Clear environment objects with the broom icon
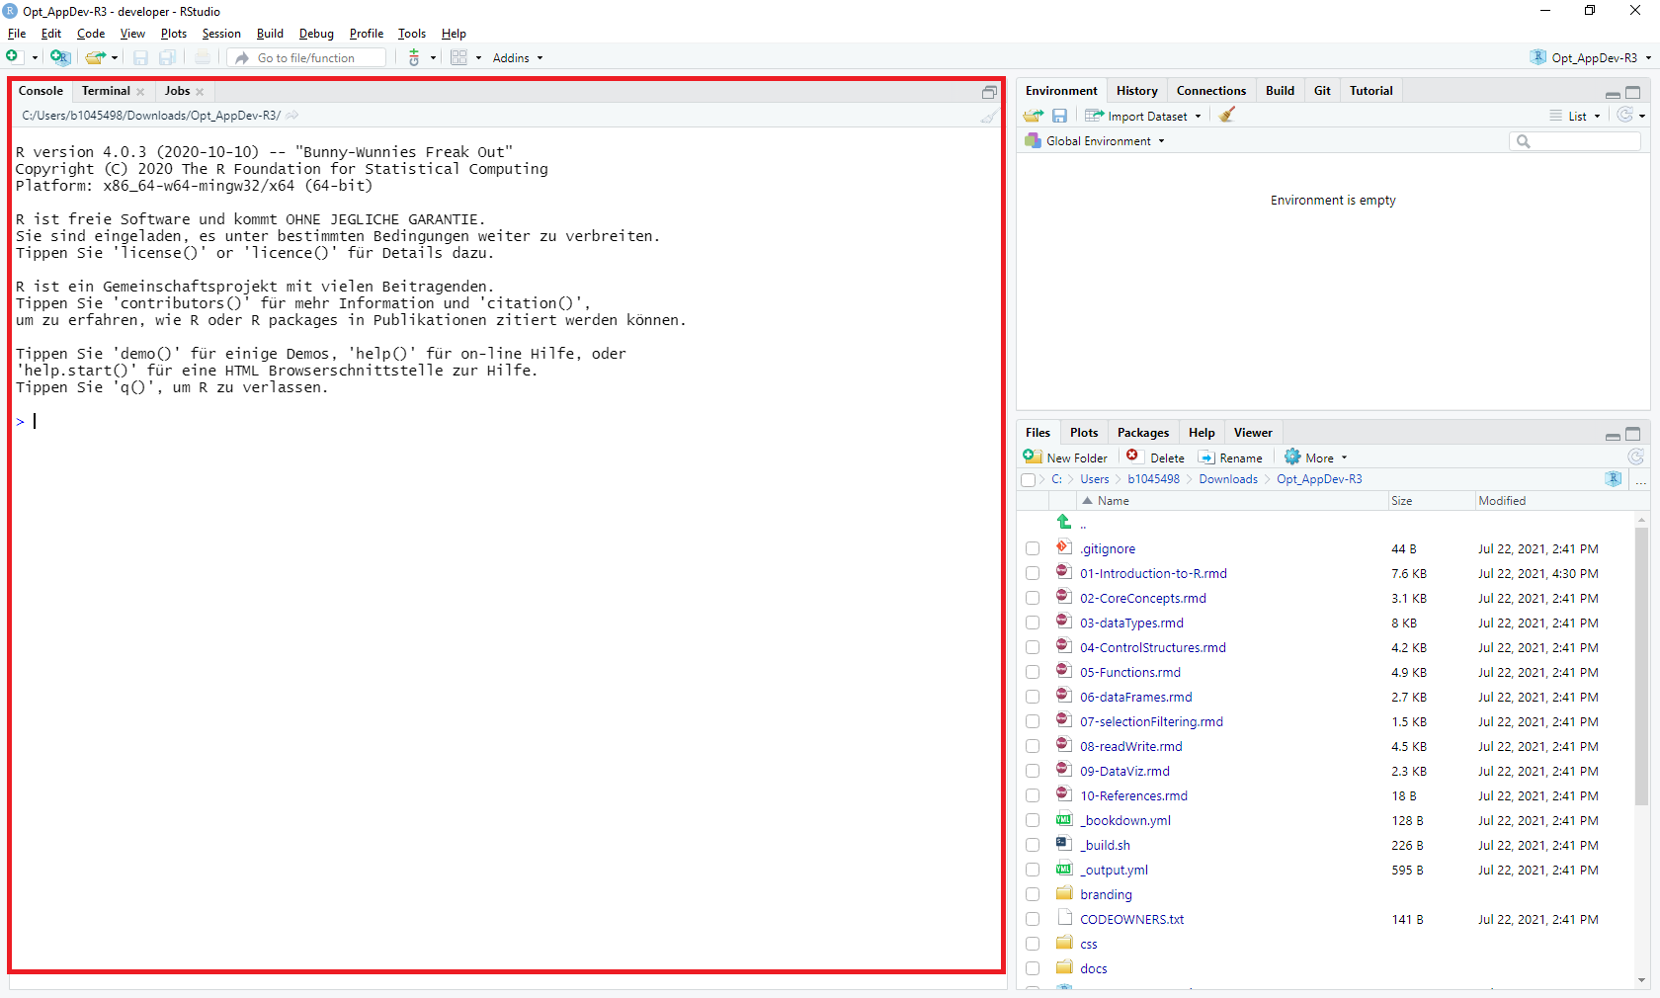Screen dimensions: 1660x998 pos(1227,115)
